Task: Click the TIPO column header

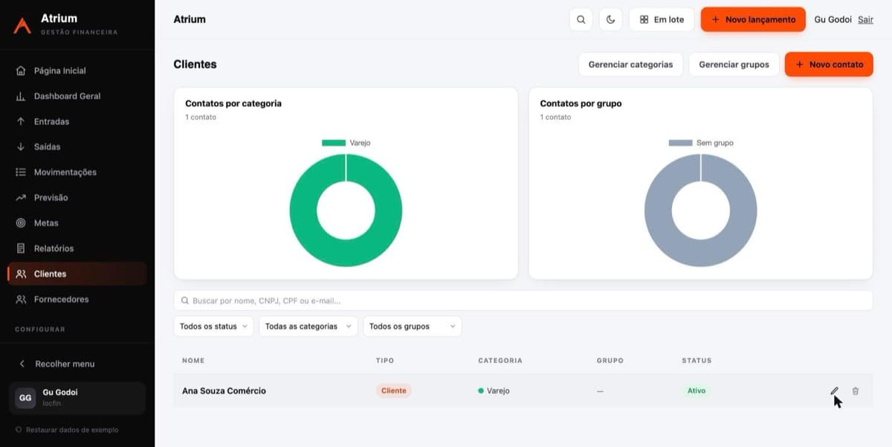Action: 385,361
